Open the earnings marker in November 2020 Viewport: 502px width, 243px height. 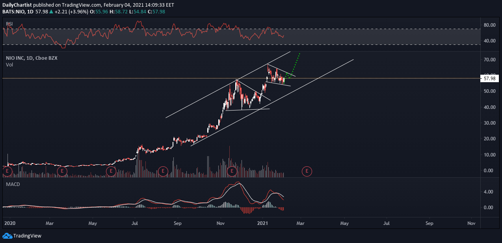[x=232, y=171]
